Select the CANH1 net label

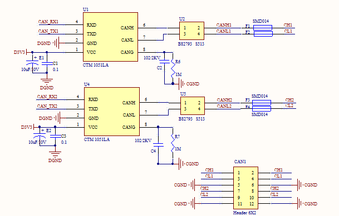pyautogui.click(x=224, y=25)
